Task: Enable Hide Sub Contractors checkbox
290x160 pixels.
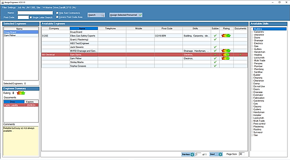Action: [x=57, y=13]
